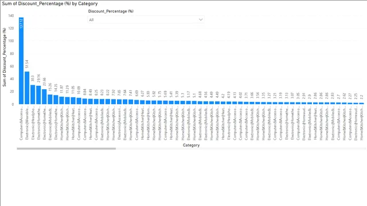The image size is (367, 206).
Task: Click the data label 6.69
Action: (136, 94)
